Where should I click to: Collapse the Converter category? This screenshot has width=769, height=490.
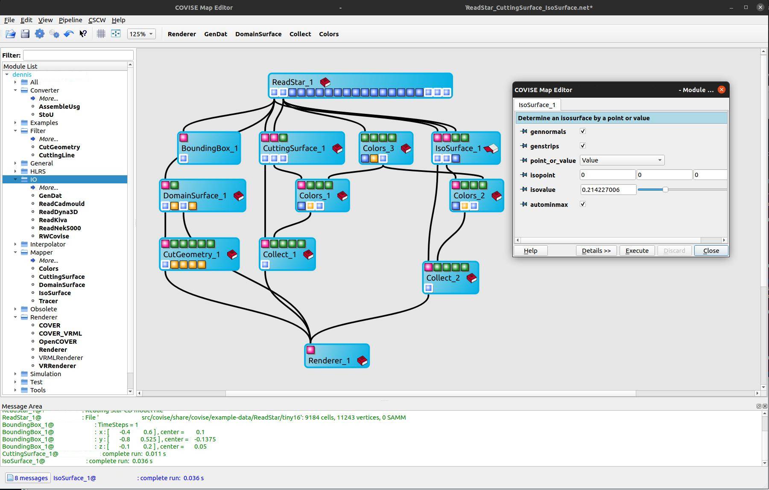pyautogui.click(x=15, y=90)
